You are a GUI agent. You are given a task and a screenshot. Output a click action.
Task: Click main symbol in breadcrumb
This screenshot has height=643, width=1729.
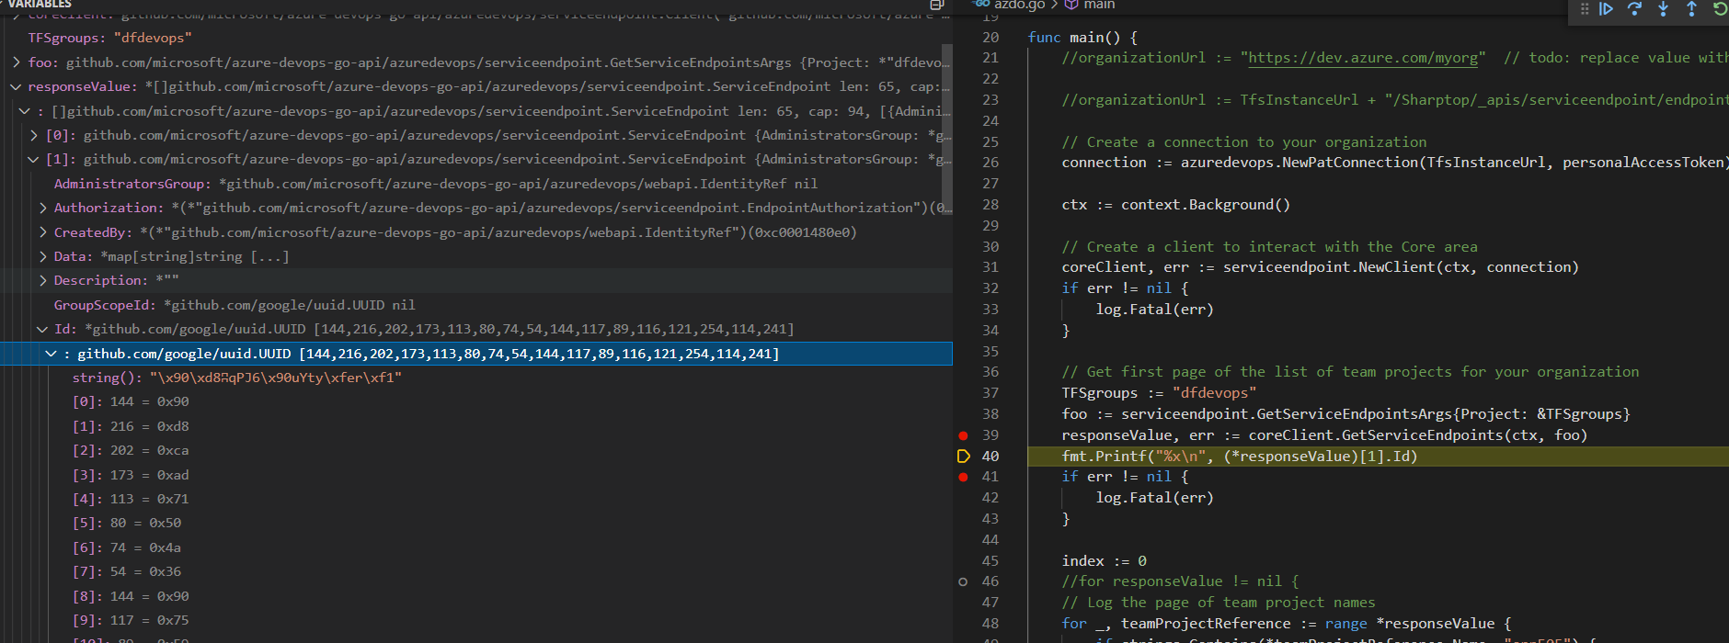pyautogui.click(x=1098, y=5)
